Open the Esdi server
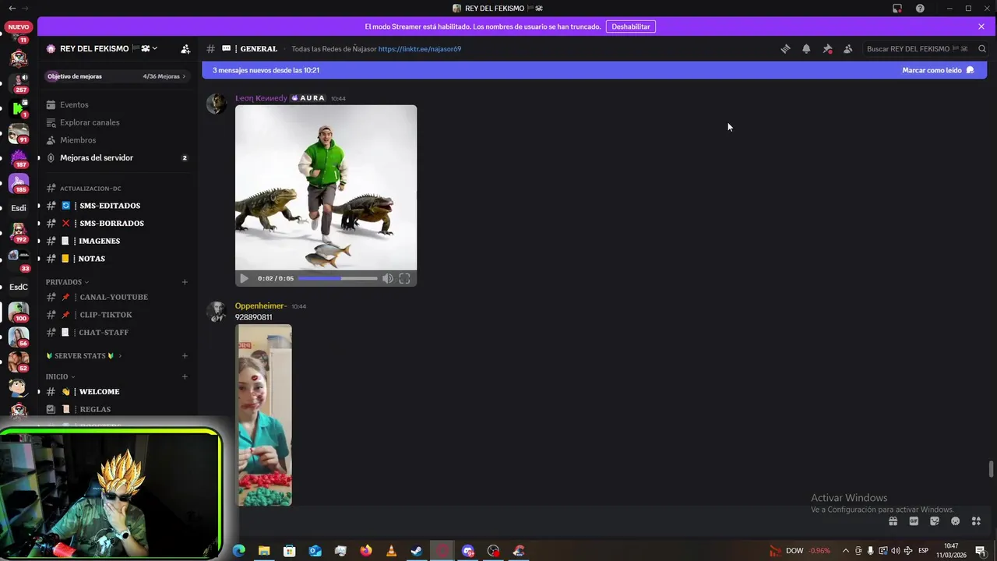This screenshot has height=561, width=997. (x=19, y=208)
